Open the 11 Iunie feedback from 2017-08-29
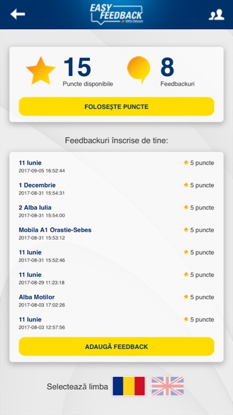Screen dimensions: 233x415 (x=116, y=278)
